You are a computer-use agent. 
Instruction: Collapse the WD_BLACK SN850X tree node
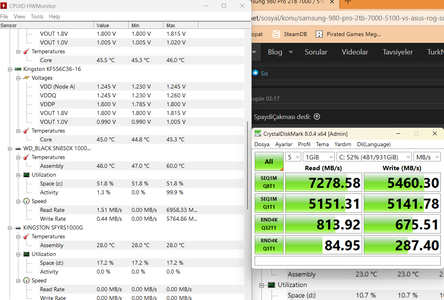click(10, 149)
